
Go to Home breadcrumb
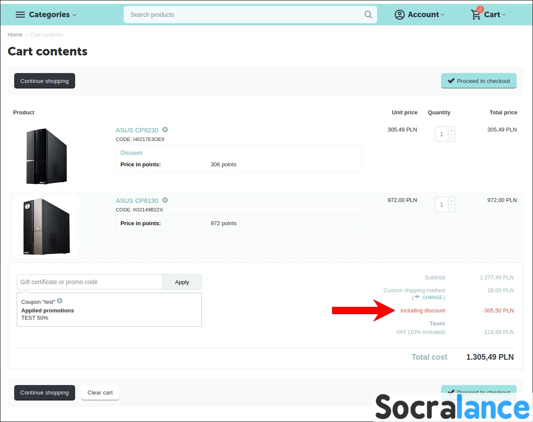coord(15,35)
